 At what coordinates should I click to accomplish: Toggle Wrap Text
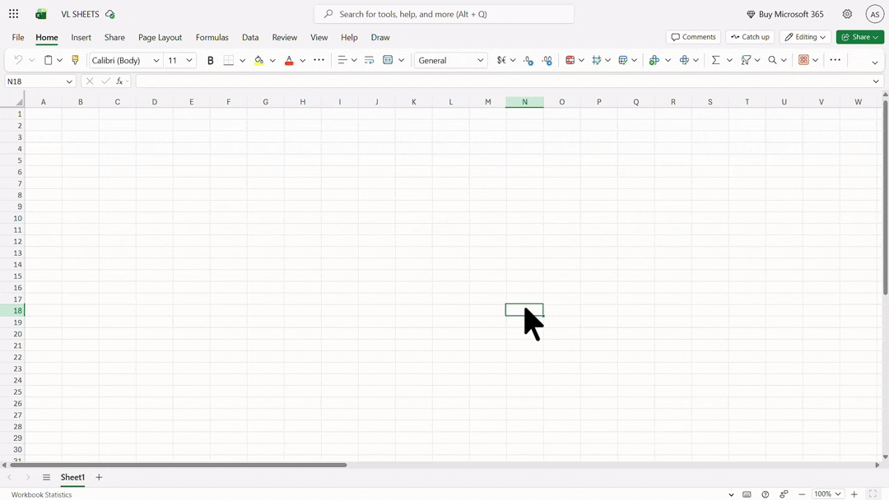(369, 60)
